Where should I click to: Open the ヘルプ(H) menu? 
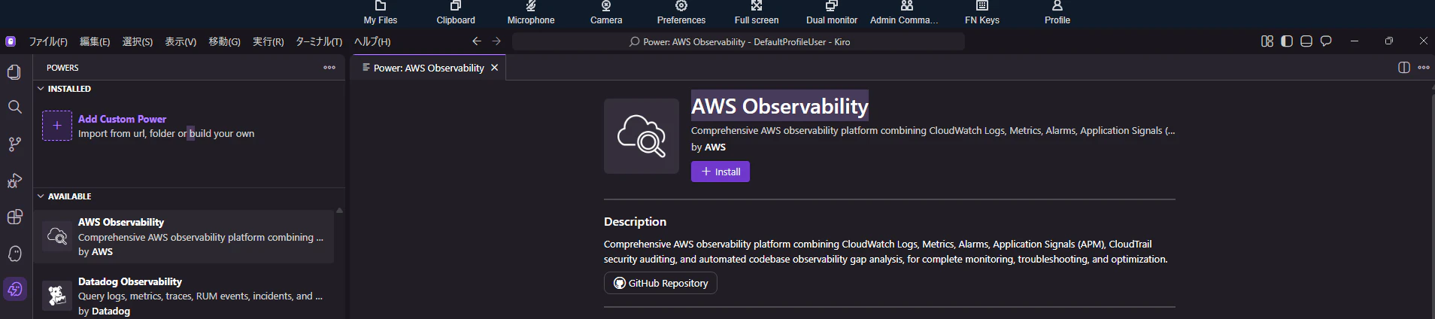372,41
